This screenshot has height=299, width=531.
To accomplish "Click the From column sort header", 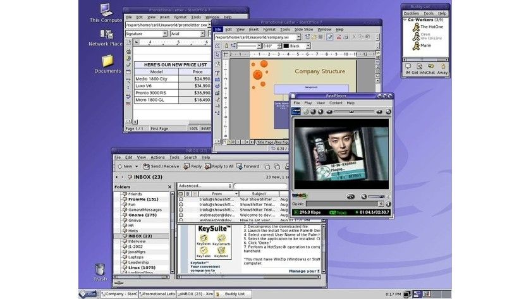I will click(219, 193).
